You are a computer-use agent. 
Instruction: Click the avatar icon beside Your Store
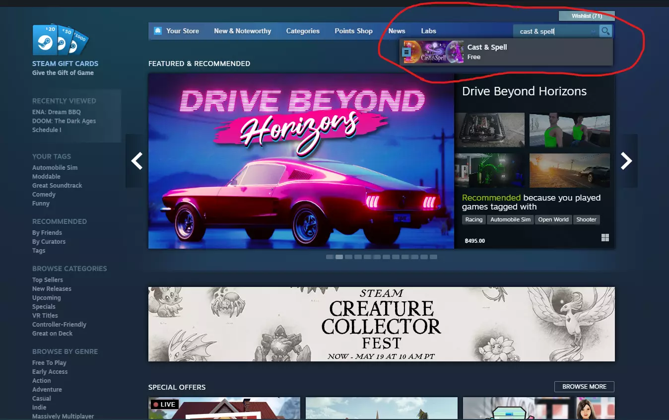point(158,31)
